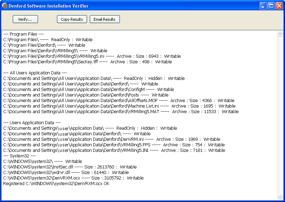Click the InstSec.dll result line

pos(70,167)
